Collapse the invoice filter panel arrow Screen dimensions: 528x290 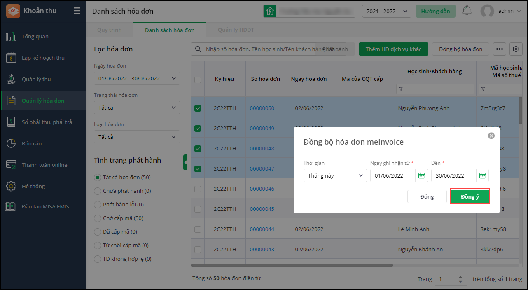(185, 162)
